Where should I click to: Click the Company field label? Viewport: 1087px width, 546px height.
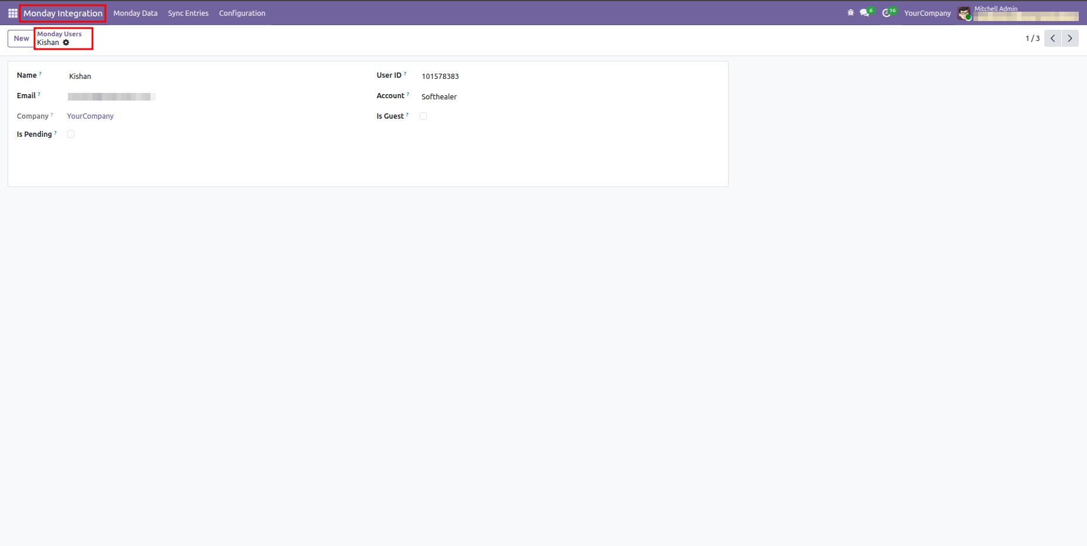(x=33, y=116)
